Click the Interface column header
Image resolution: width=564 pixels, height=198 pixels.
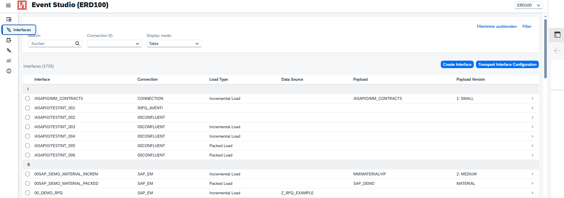click(42, 79)
